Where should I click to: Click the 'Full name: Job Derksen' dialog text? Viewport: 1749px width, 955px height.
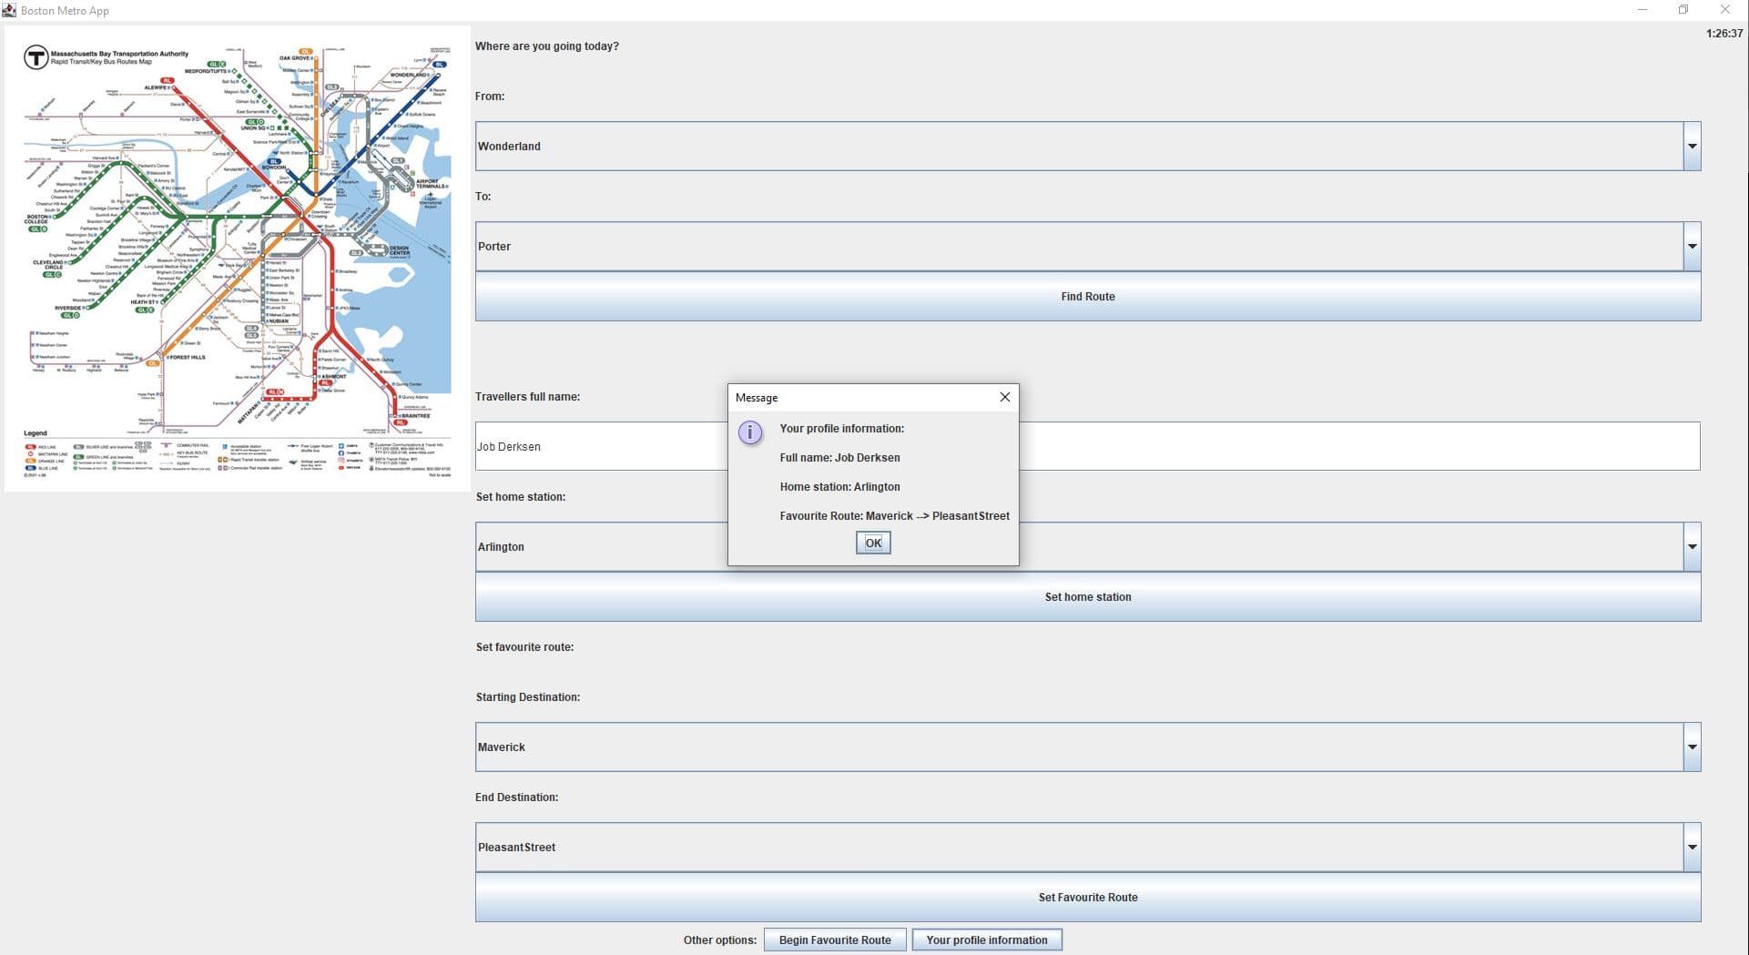pyautogui.click(x=839, y=458)
